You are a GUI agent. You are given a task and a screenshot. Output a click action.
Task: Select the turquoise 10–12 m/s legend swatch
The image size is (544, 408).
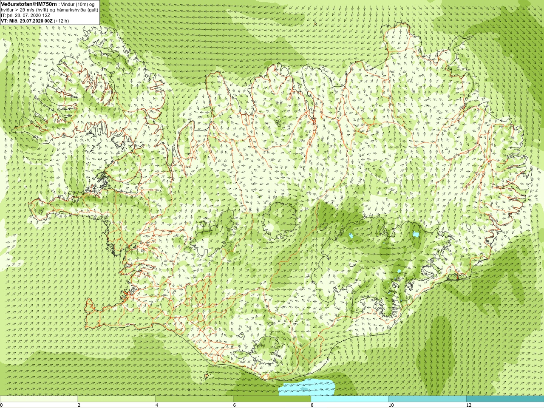tap(428, 399)
